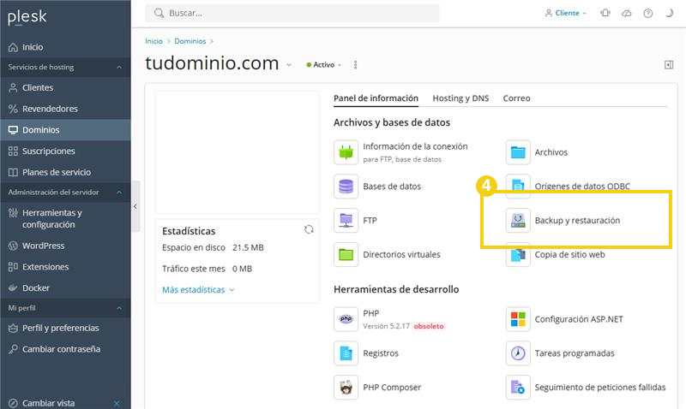Open the Registros icon

346,353
